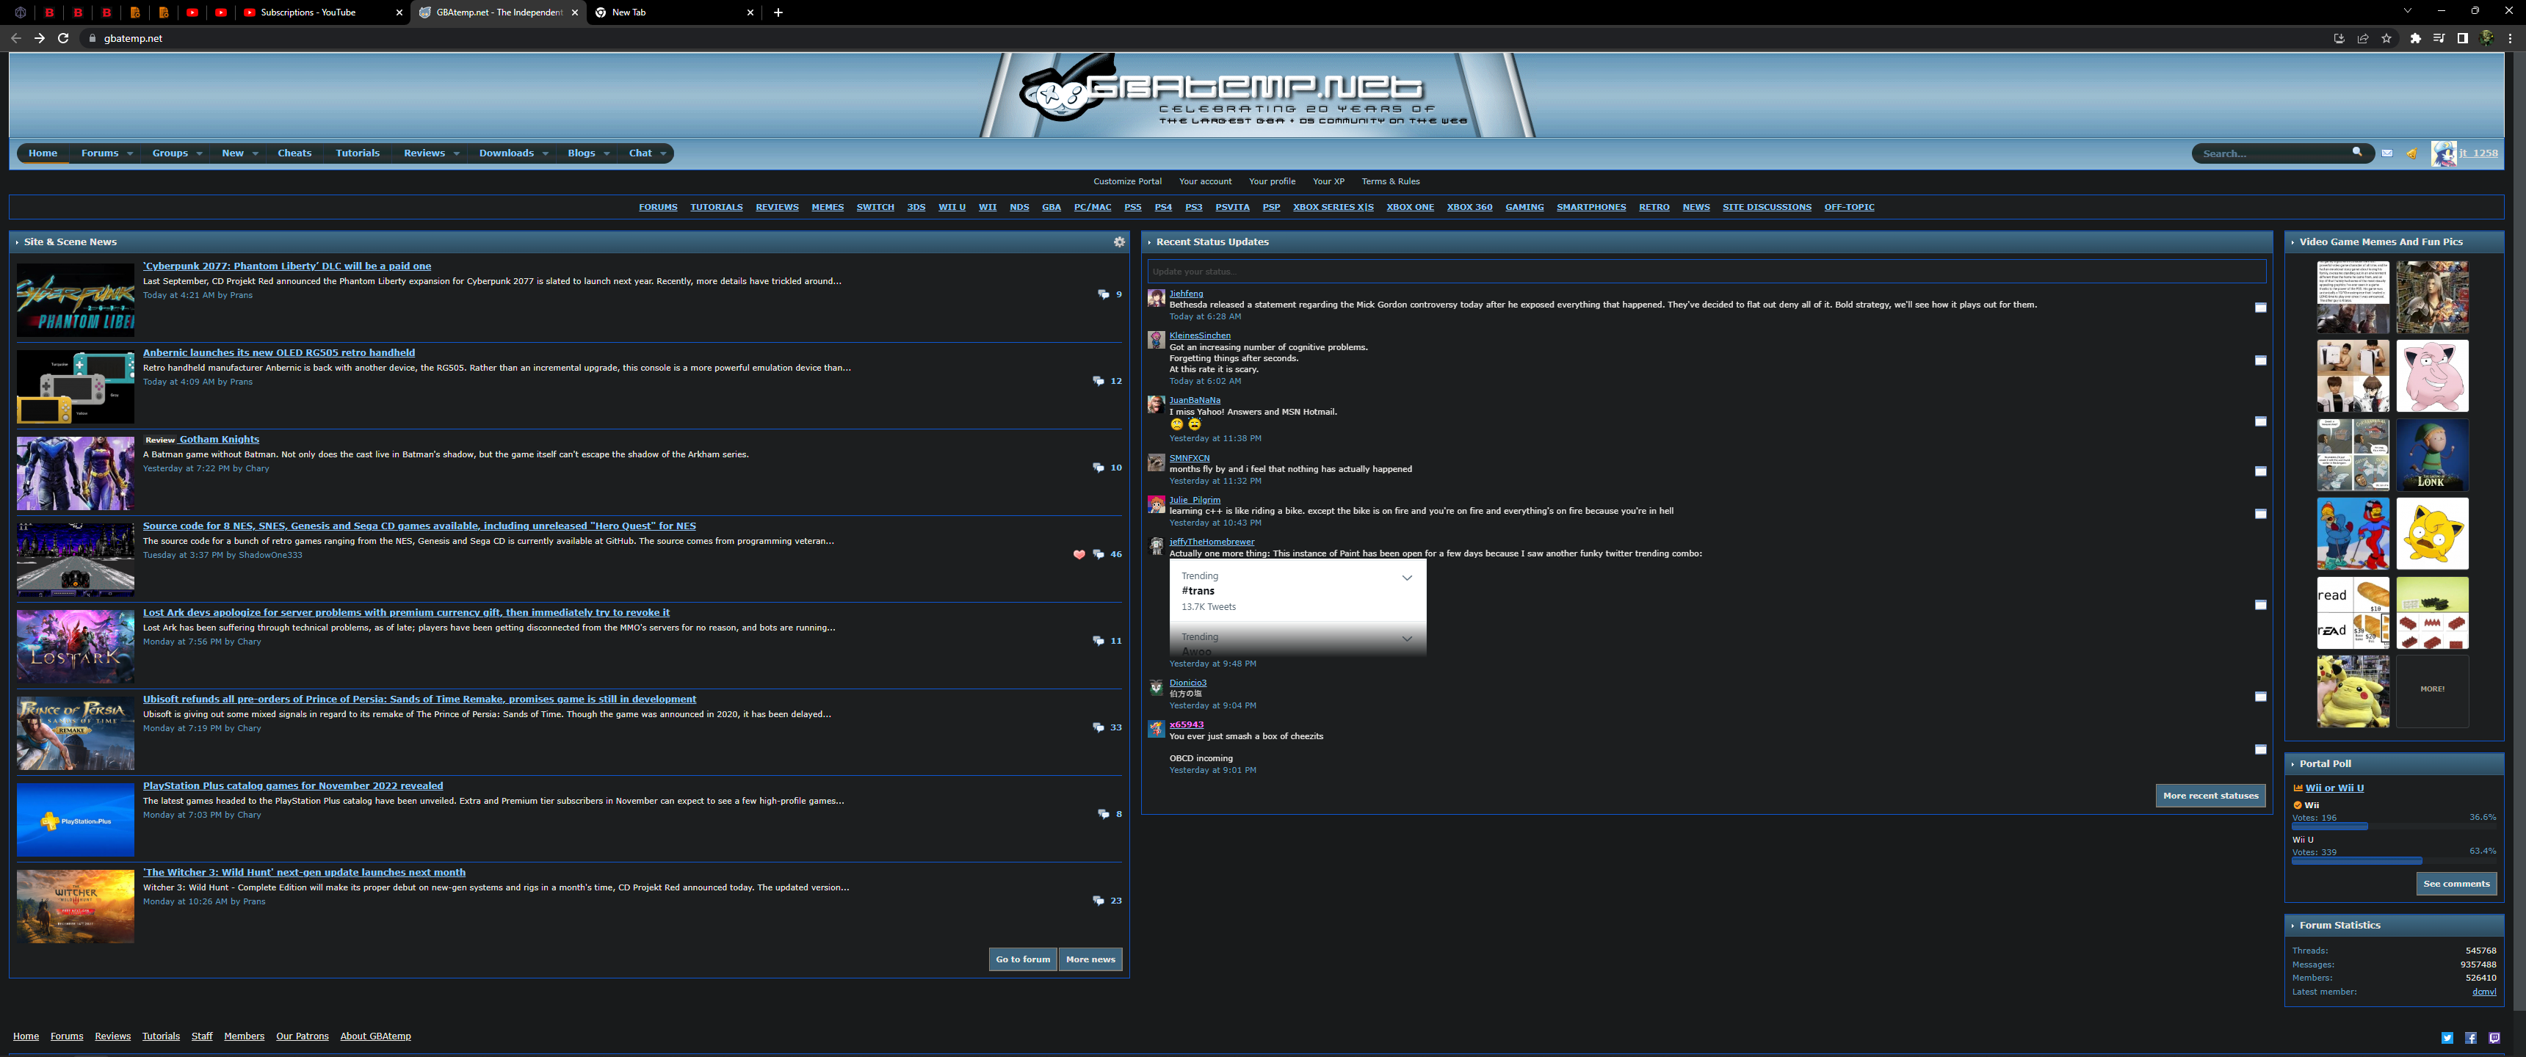Expand the Forums dropdown arrow
Image resolution: width=2526 pixels, height=1057 pixels.
[x=129, y=154]
